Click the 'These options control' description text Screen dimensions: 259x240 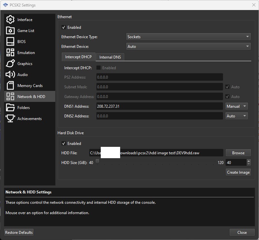click(x=81, y=202)
